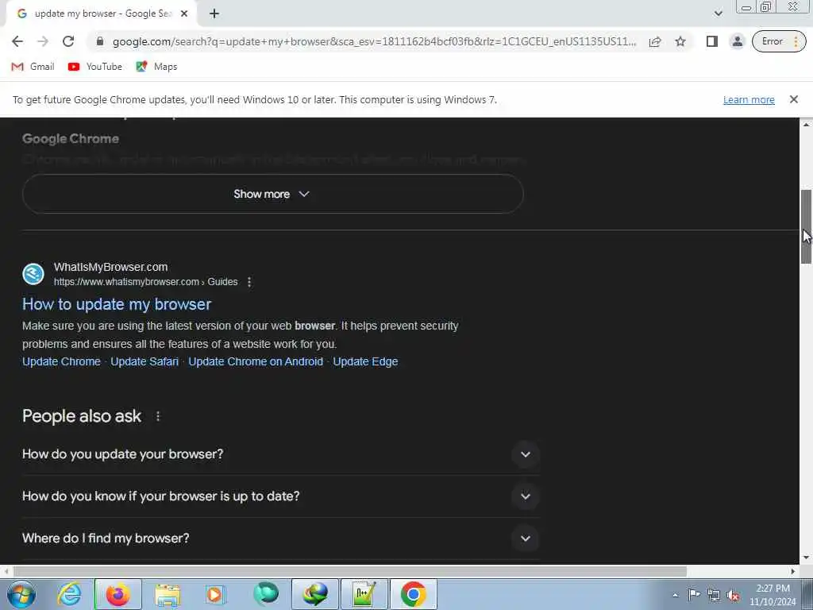Open WhatIsMyBrowser.com site favicon
Screen dimensions: 813x610
pos(33,274)
